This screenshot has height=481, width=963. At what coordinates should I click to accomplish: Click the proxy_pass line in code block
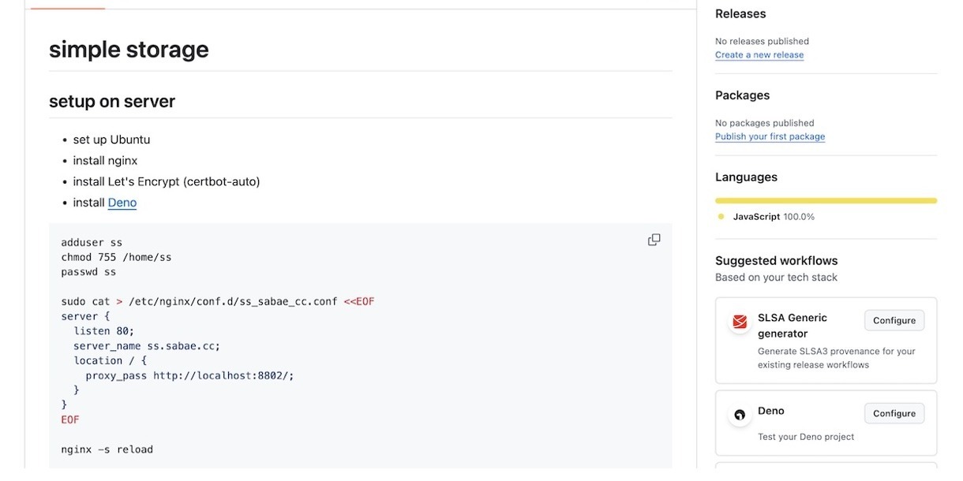[189, 375]
